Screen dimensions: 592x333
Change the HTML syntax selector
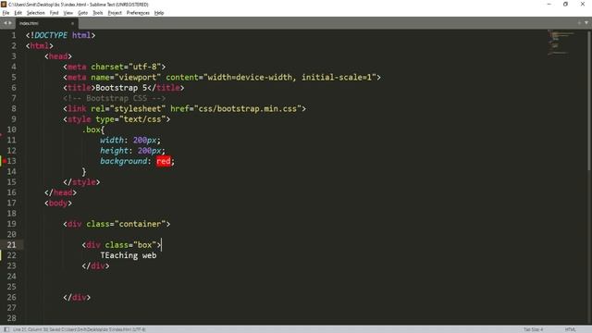coord(570,329)
